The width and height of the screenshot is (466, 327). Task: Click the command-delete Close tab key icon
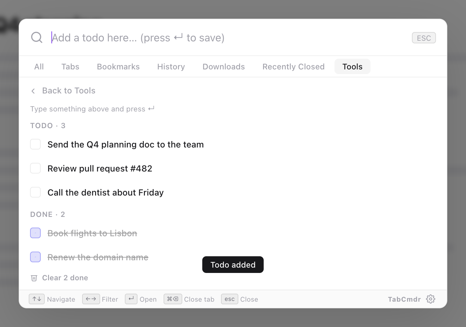coord(173,299)
